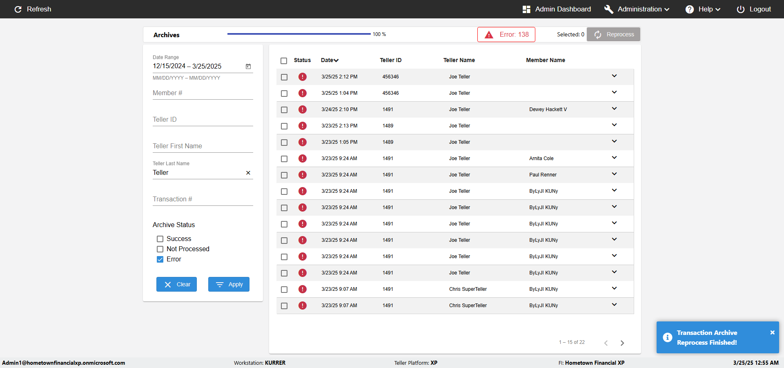784x368 pixels.
Task: Click the Error 138 warning indicator
Action: pyautogui.click(x=506, y=35)
